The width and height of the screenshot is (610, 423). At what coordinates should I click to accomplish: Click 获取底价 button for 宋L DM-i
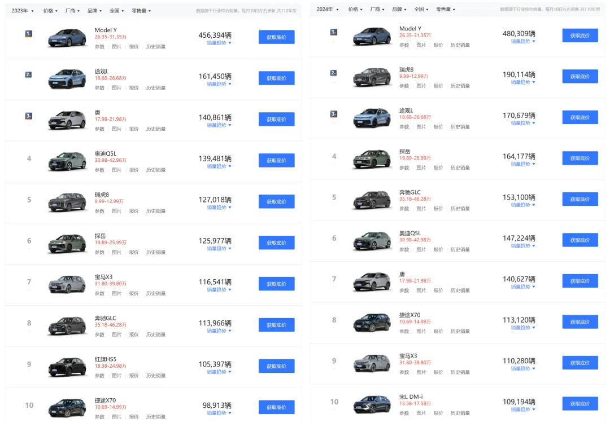pos(579,403)
